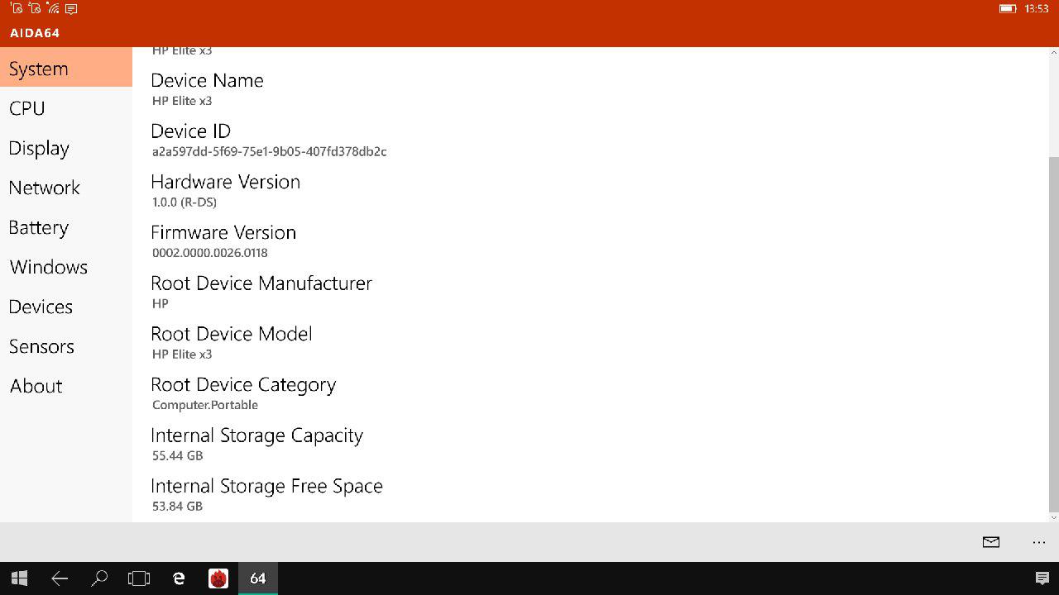Image resolution: width=1059 pixels, height=595 pixels.
Task: Click the Internal Storage Capacity heading
Action: [x=256, y=436]
